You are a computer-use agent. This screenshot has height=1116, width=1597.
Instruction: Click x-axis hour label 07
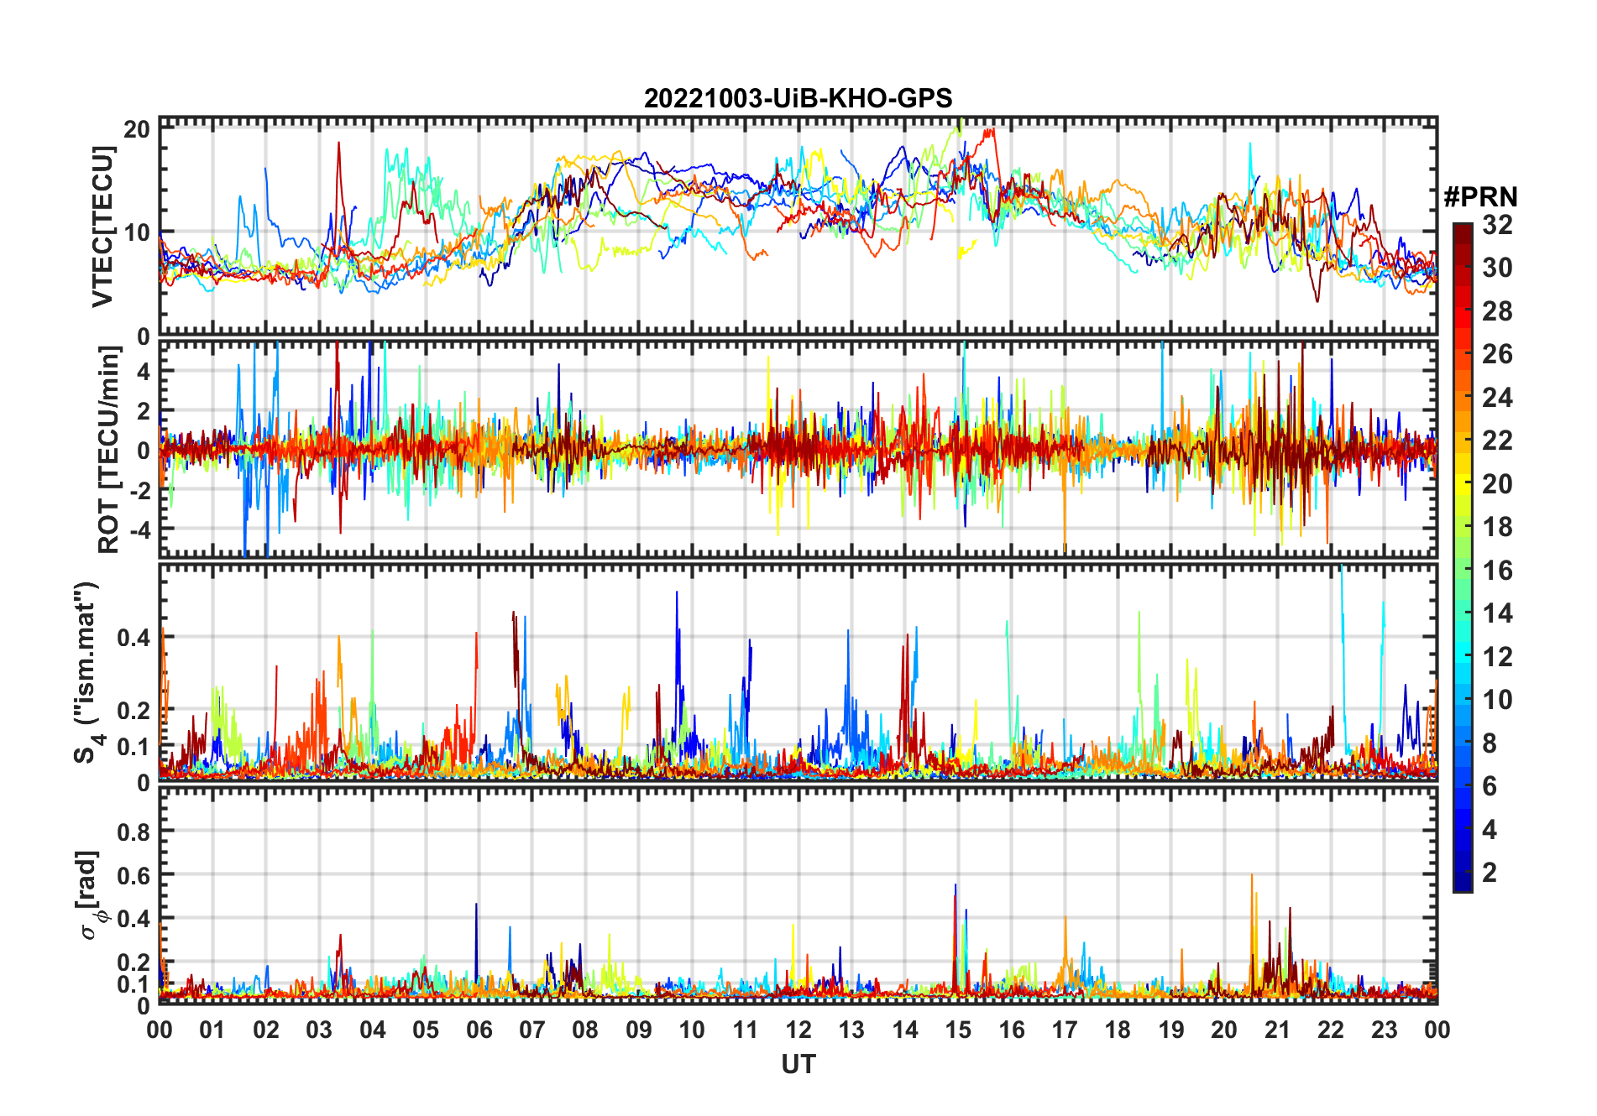(532, 1030)
